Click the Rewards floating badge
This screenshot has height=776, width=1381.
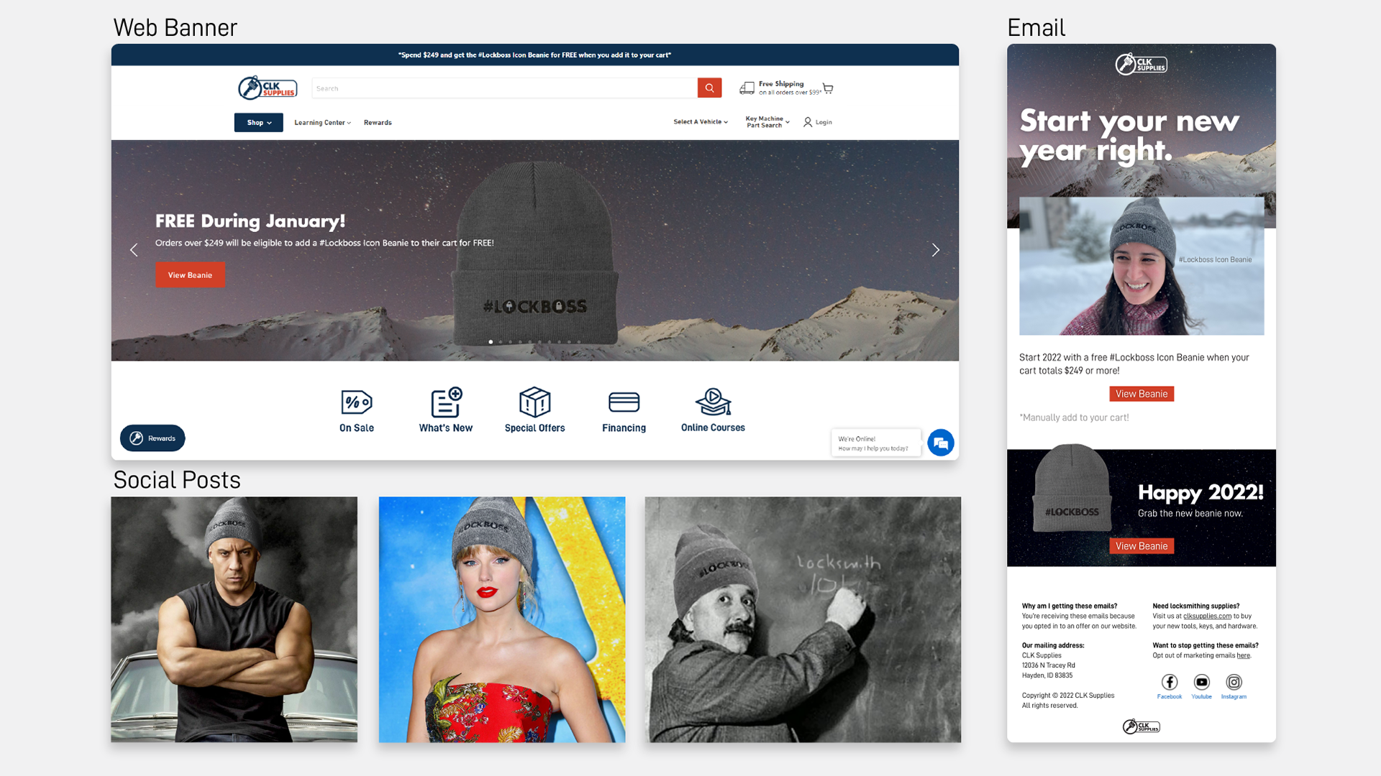point(152,438)
